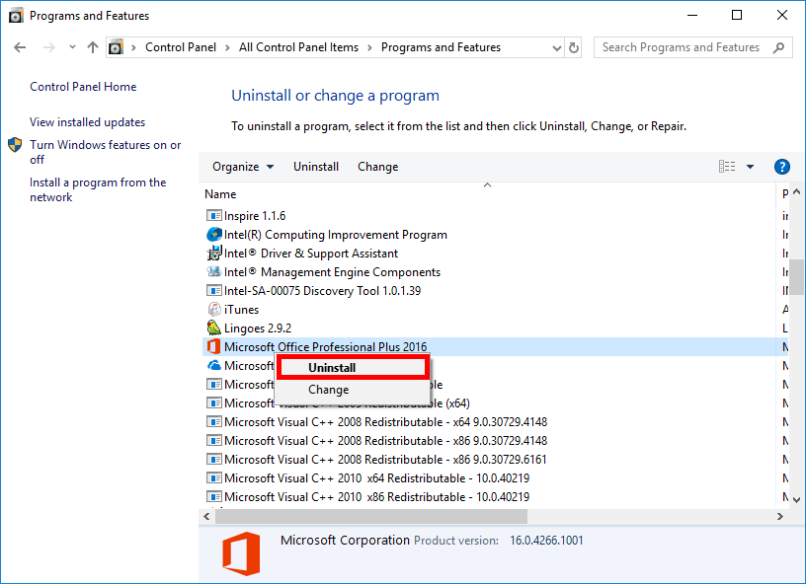Click the Back navigation arrow

(x=20, y=47)
